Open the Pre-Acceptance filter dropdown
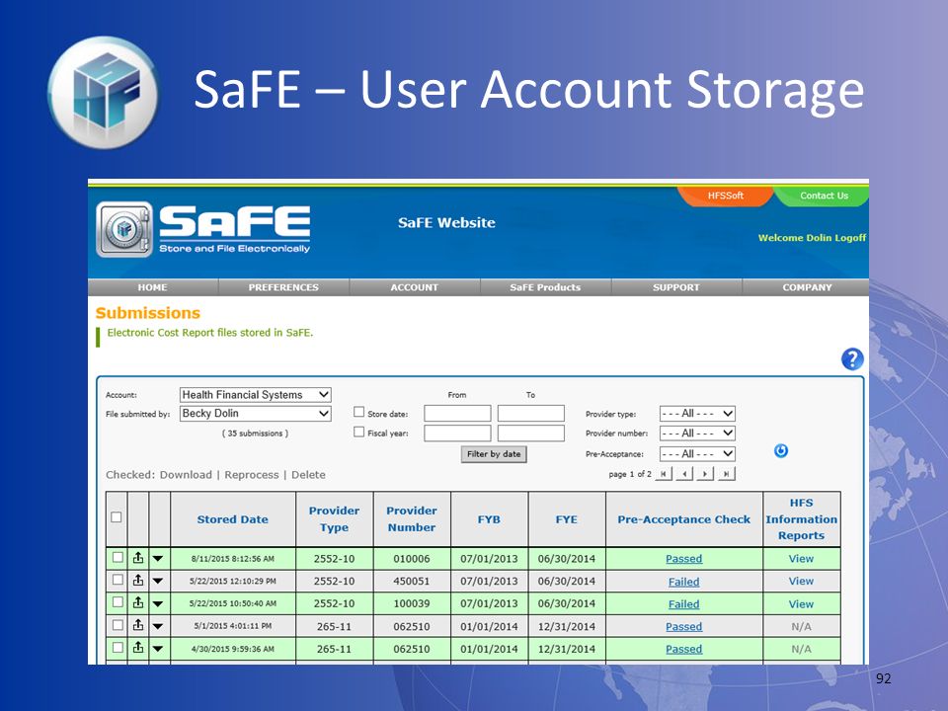 pos(697,453)
